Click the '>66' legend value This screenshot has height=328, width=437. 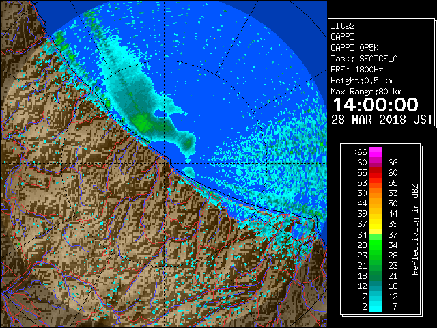[360, 152]
